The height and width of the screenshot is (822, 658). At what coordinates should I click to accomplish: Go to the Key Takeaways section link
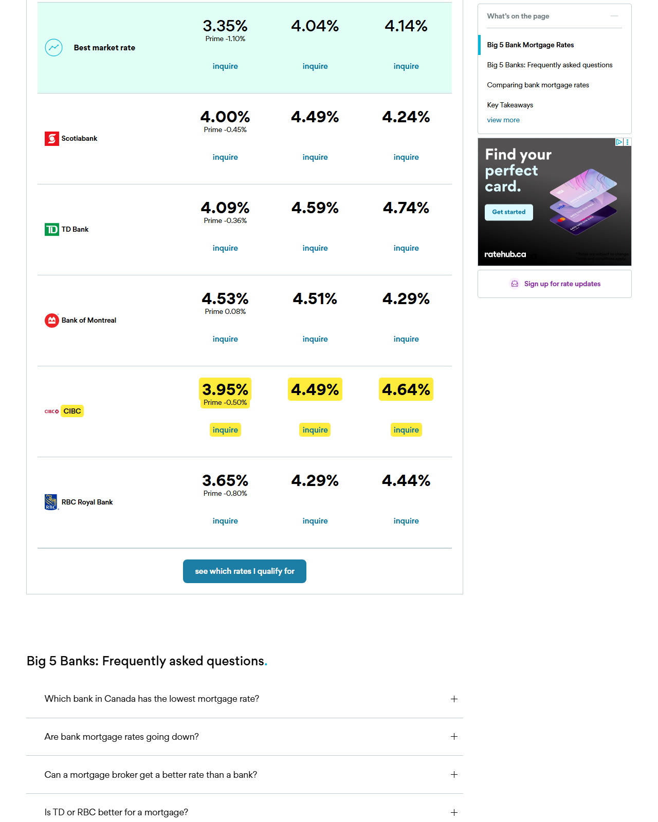pos(510,105)
